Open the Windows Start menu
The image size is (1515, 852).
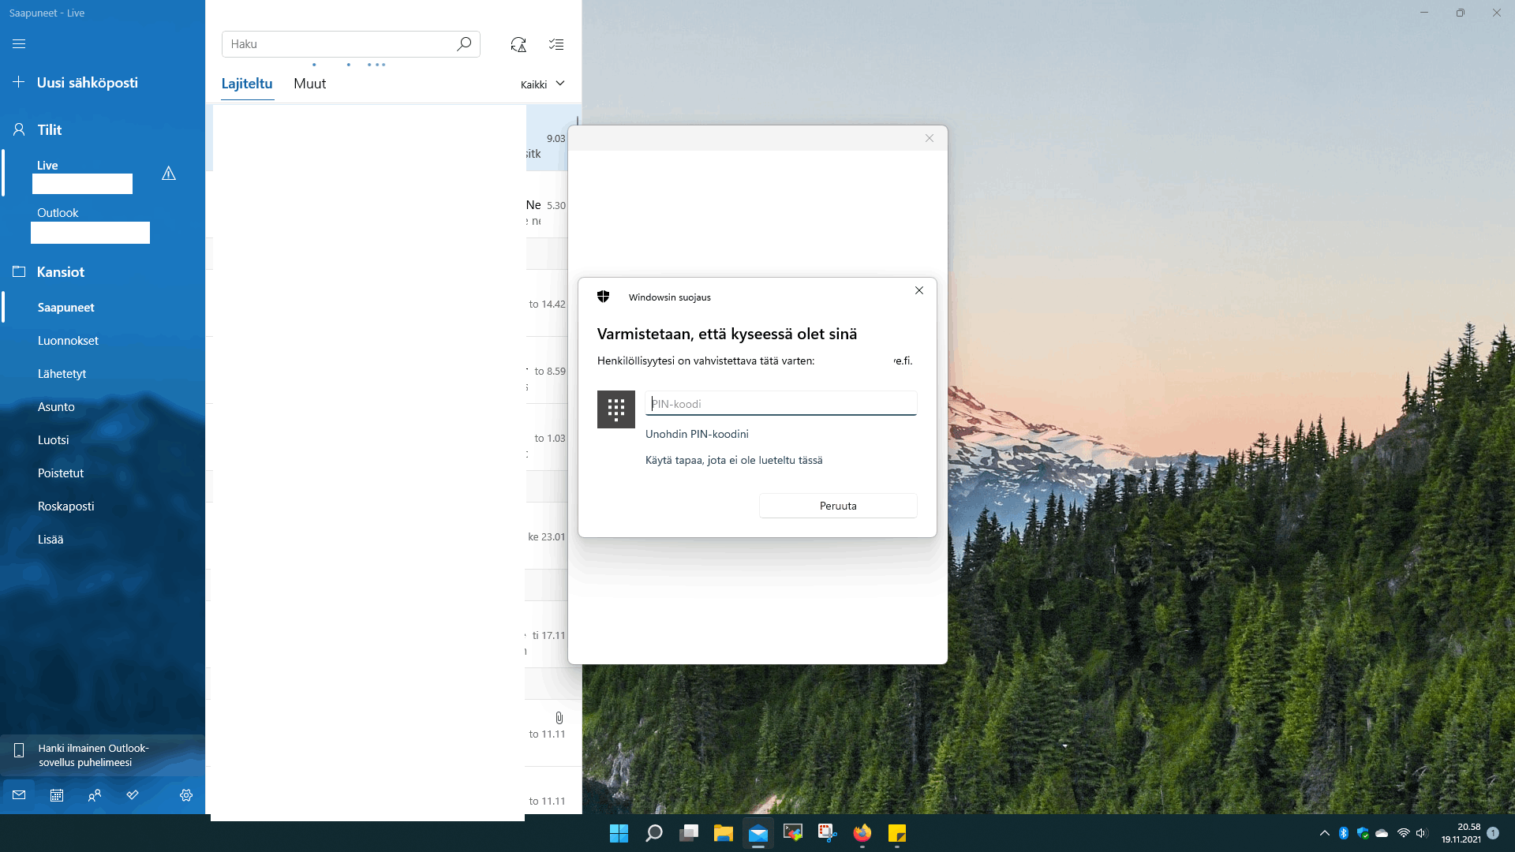click(x=619, y=833)
